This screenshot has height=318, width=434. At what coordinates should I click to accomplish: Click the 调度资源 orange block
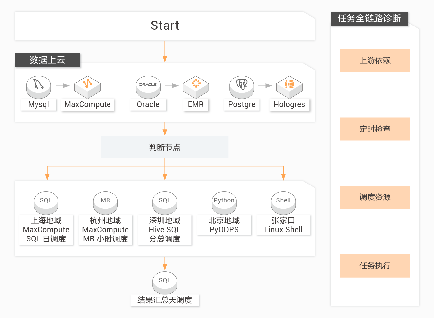(x=375, y=197)
